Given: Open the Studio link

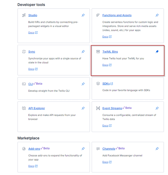Looking at the screenshot, I should coord(33,15).
